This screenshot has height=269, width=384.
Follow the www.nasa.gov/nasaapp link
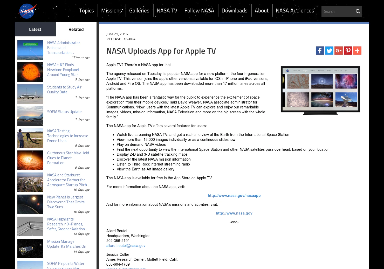pyautogui.click(x=234, y=196)
